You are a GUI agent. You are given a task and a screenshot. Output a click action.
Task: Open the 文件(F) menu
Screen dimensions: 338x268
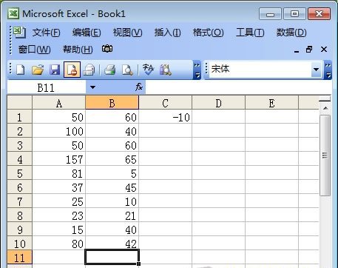click(x=47, y=33)
